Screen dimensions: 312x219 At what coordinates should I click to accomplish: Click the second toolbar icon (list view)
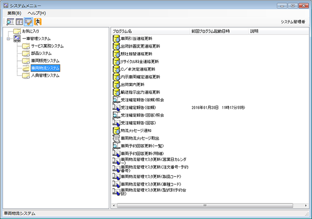pos(19,21)
